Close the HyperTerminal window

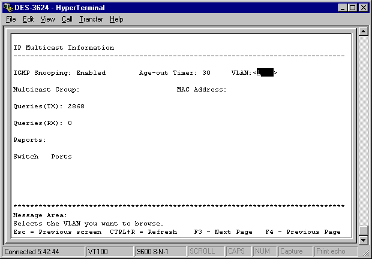tap(364, 7)
